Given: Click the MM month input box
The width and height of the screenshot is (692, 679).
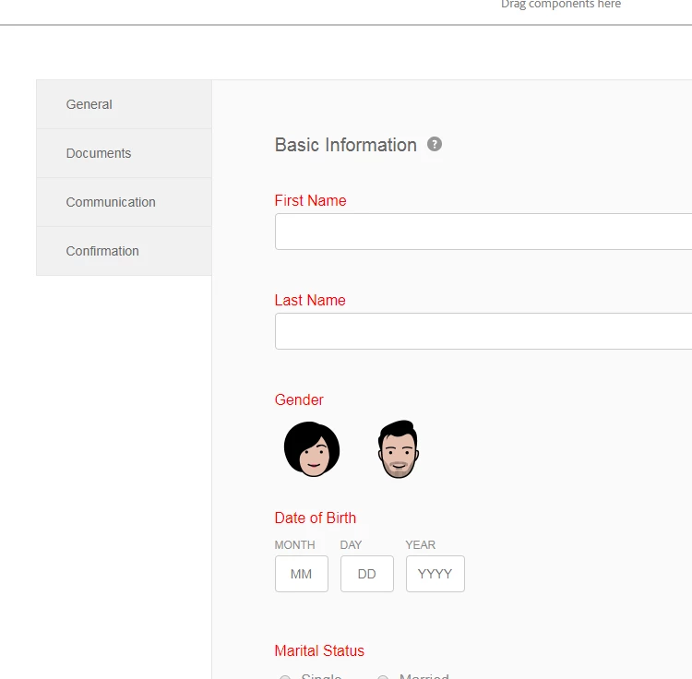Looking at the screenshot, I should pyautogui.click(x=302, y=574).
